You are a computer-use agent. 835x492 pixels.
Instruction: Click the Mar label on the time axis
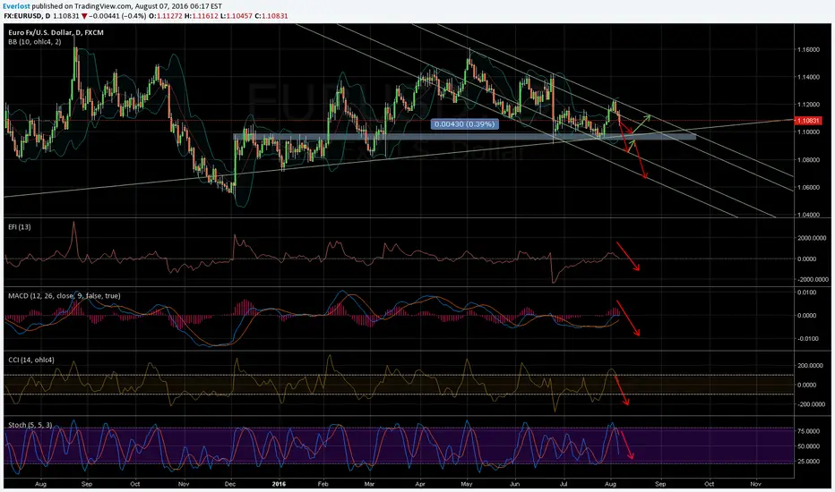370,484
